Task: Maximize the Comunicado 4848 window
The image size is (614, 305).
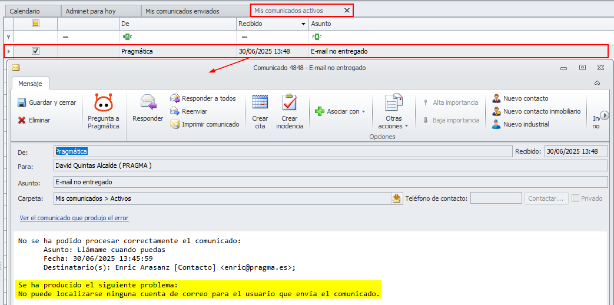Action: tap(582, 67)
